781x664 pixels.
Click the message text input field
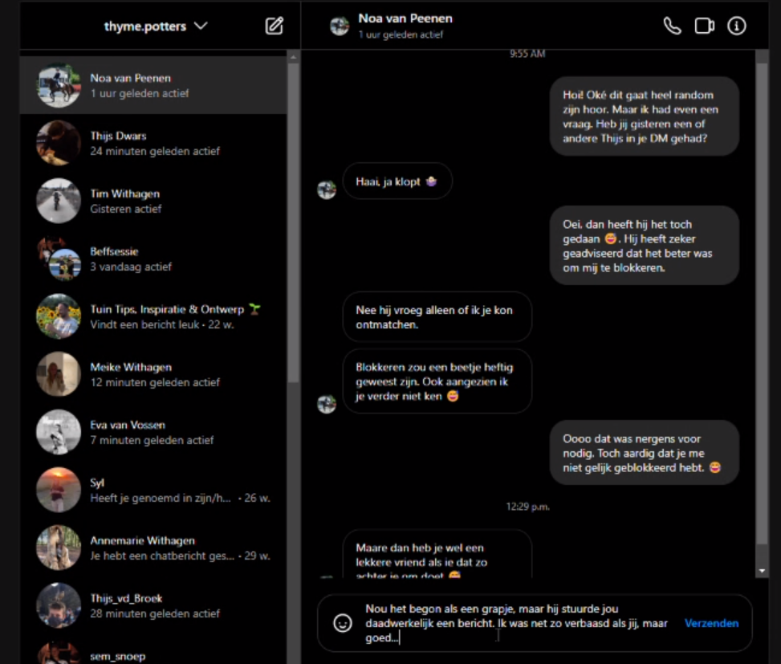coord(514,623)
